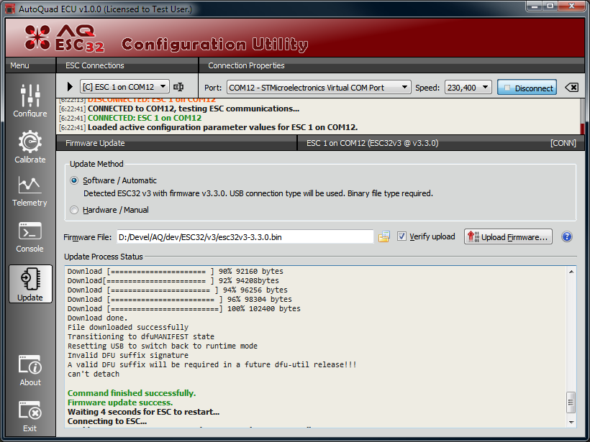Open the Update section
Screen dimensions: 590x442
30,284
